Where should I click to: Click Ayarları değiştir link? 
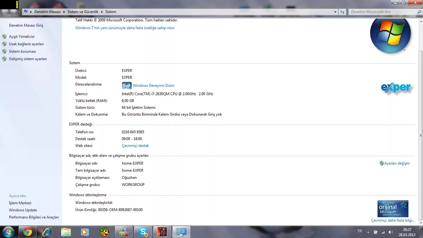coord(397,163)
